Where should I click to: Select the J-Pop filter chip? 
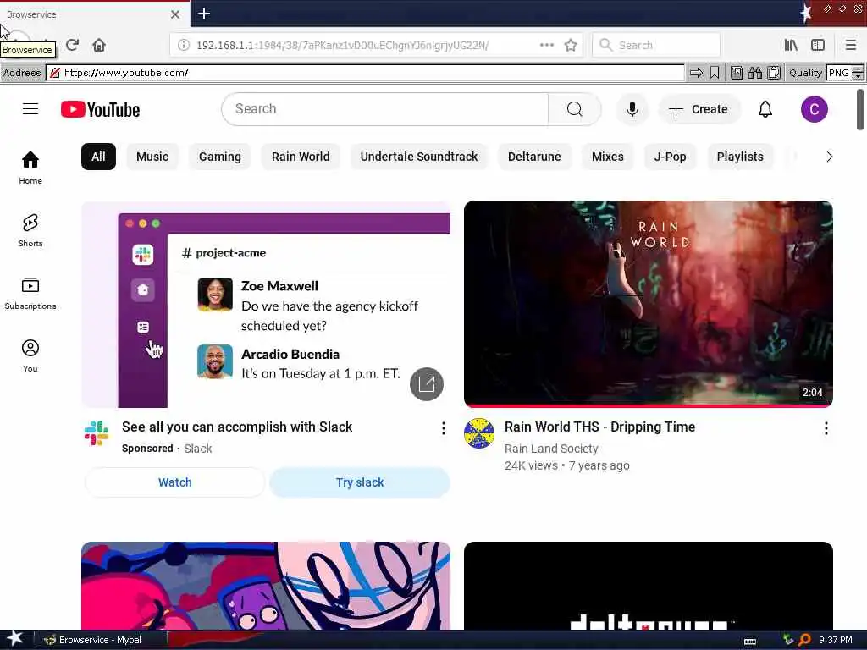(x=670, y=157)
